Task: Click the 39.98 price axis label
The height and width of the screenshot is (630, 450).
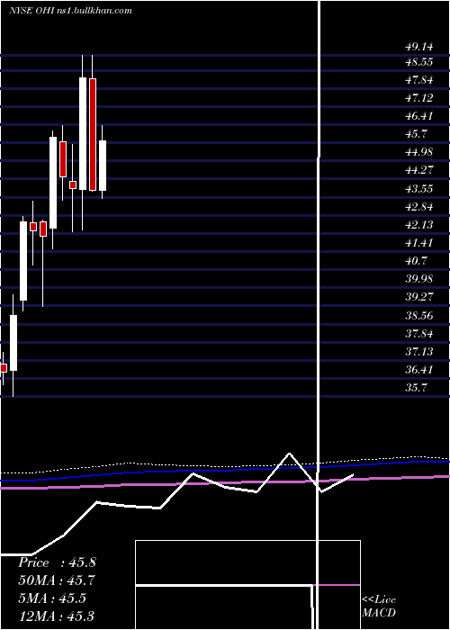Action: pos(419,278)
